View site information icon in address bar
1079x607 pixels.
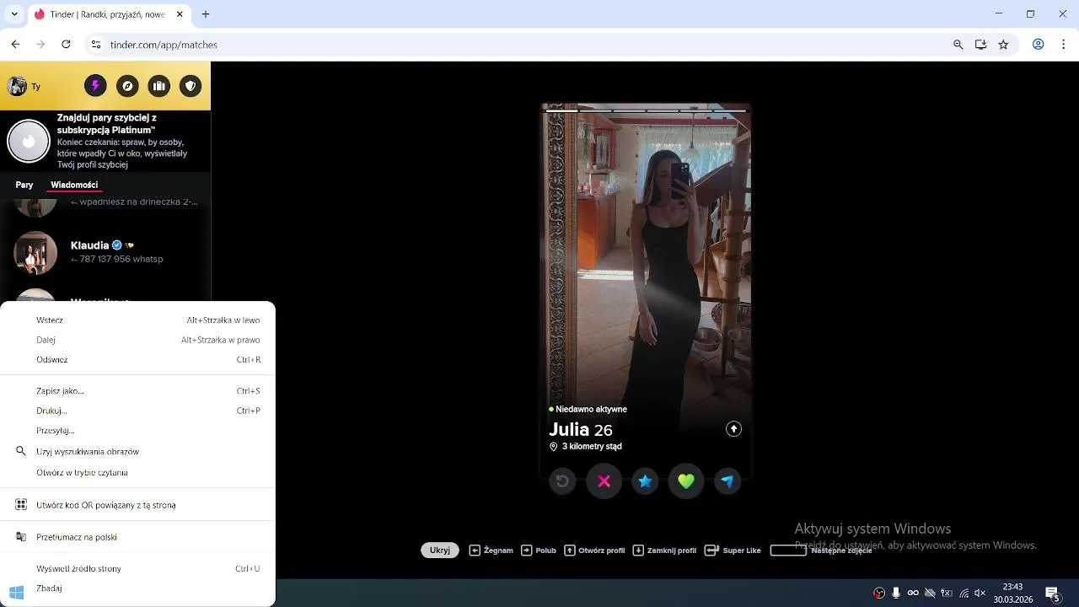click(96, 45)
